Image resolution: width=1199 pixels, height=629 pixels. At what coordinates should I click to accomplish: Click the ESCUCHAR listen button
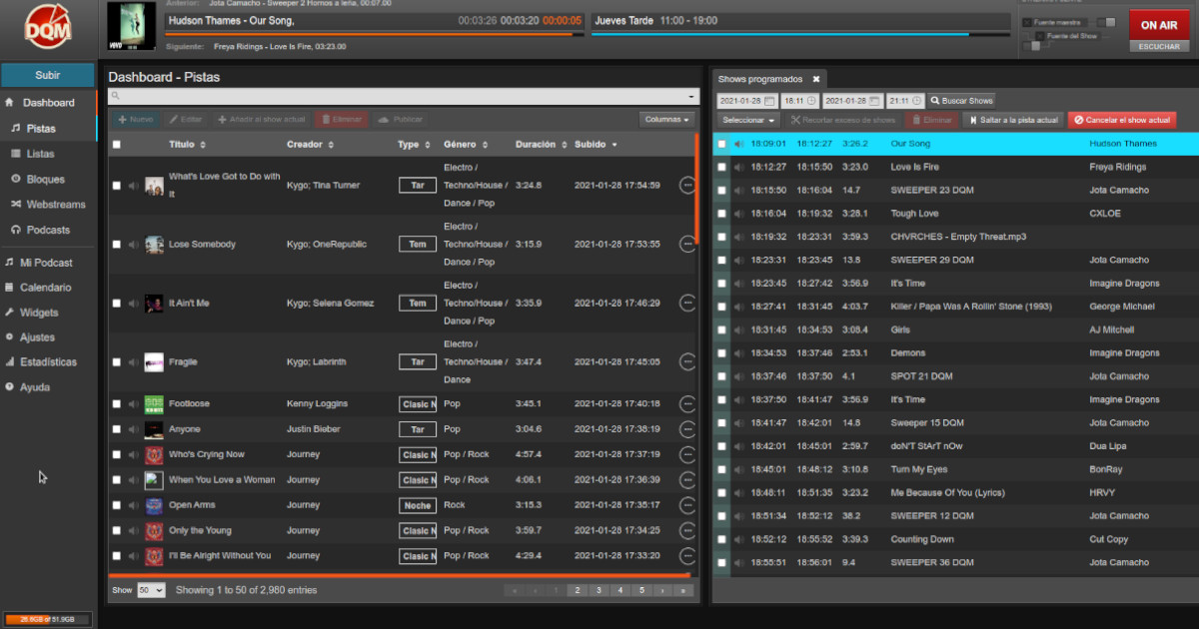[x=1158, y=46]
